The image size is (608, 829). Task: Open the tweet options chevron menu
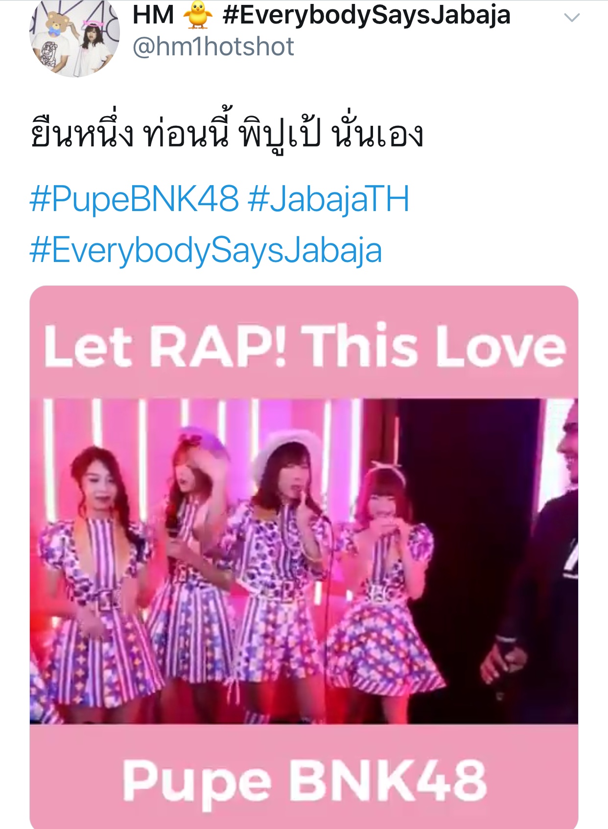[572, 18]
